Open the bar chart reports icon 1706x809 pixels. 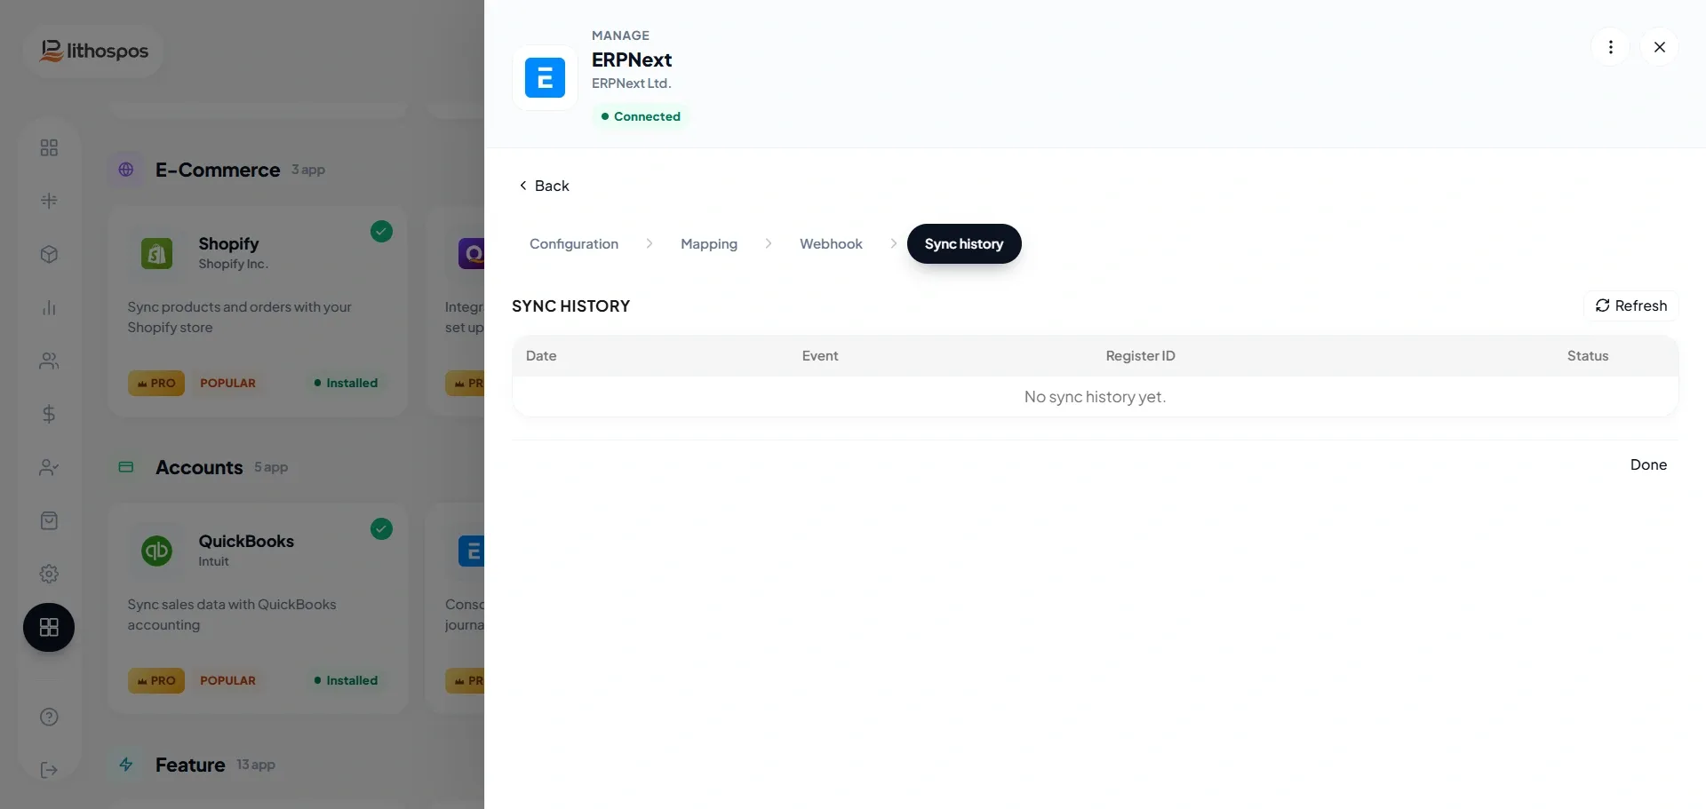pos(49,307)
